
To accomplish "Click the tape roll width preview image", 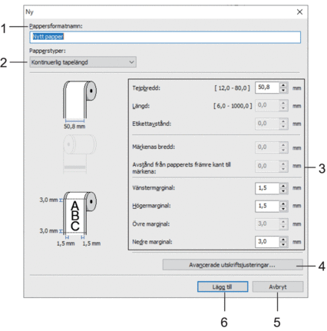I will (79, 104).
